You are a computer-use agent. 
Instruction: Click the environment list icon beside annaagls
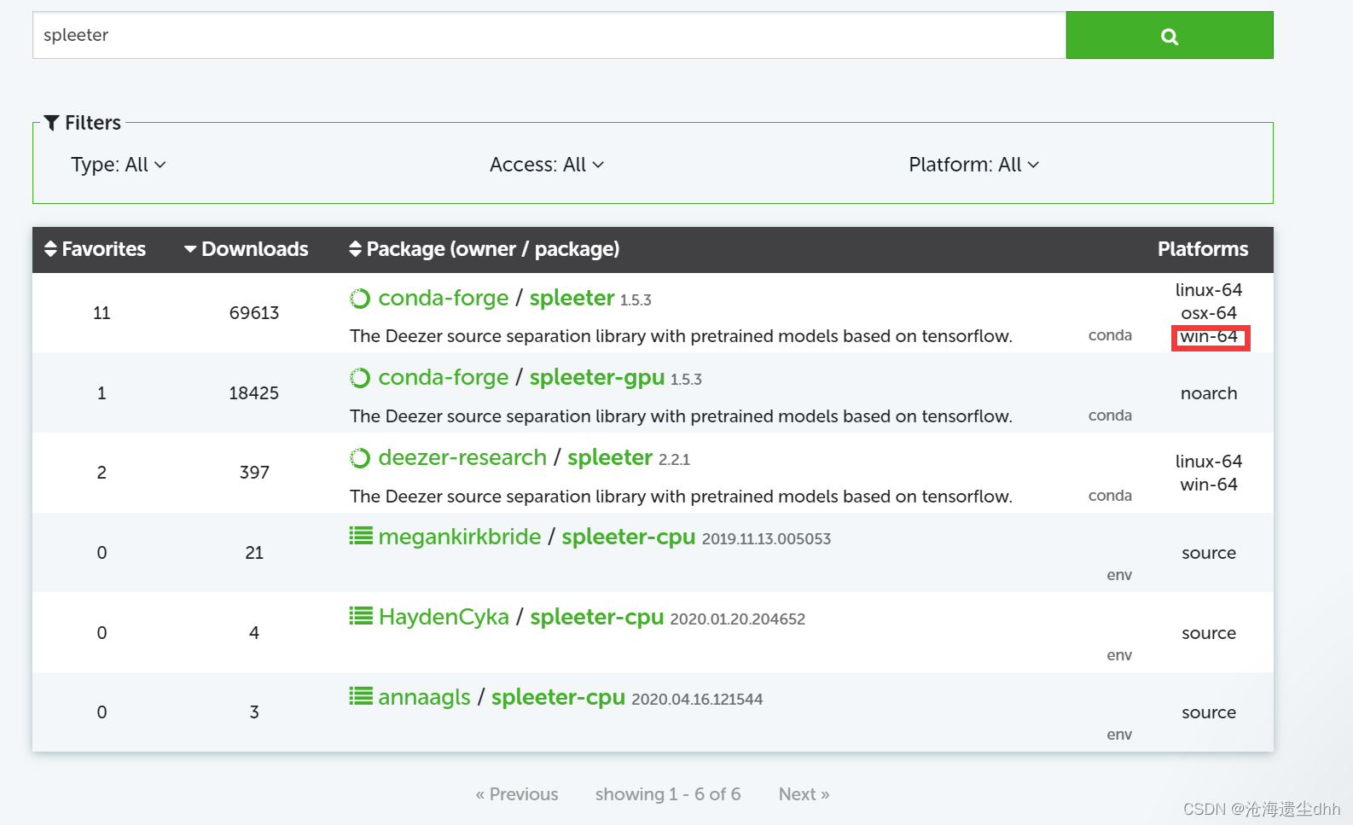click(361, 696)
